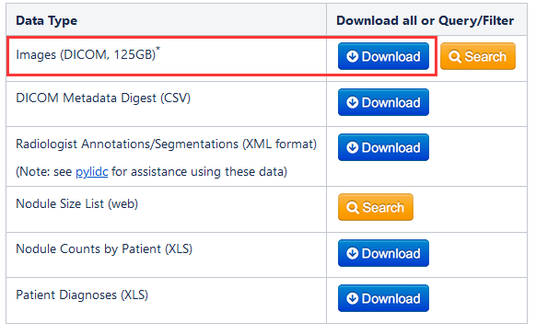Click the Data Type column header

tap(46, 20)
